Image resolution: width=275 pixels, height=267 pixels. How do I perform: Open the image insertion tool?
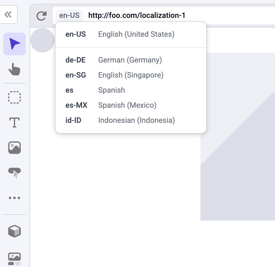coord(14,147)
